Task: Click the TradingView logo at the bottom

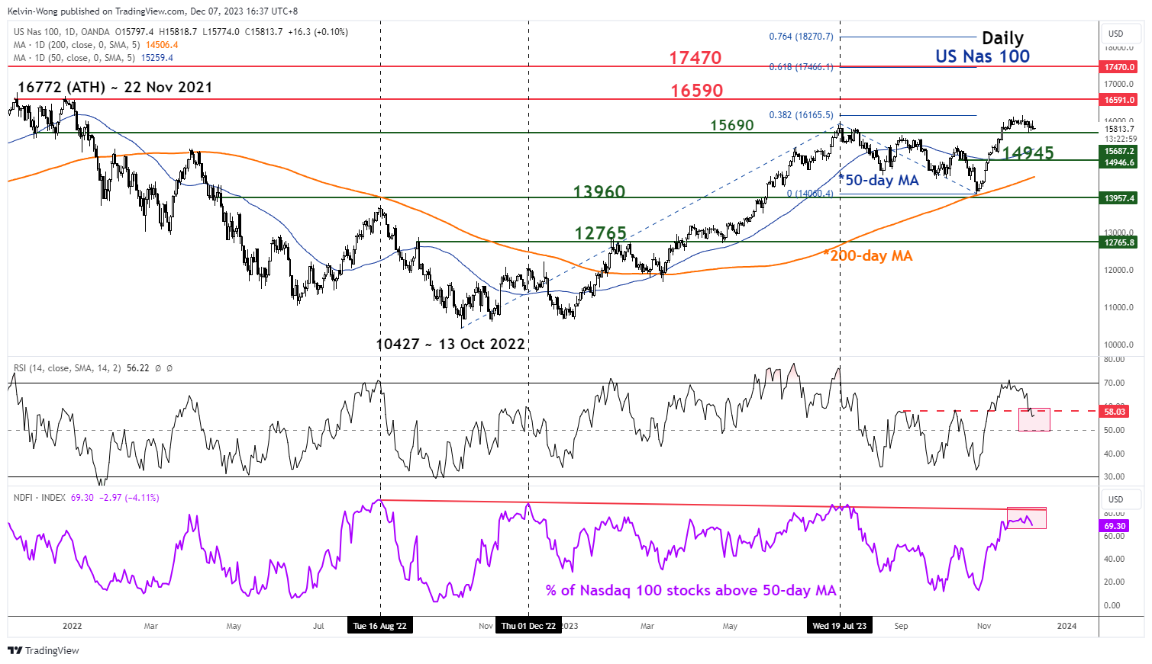Action: point(44,650)
